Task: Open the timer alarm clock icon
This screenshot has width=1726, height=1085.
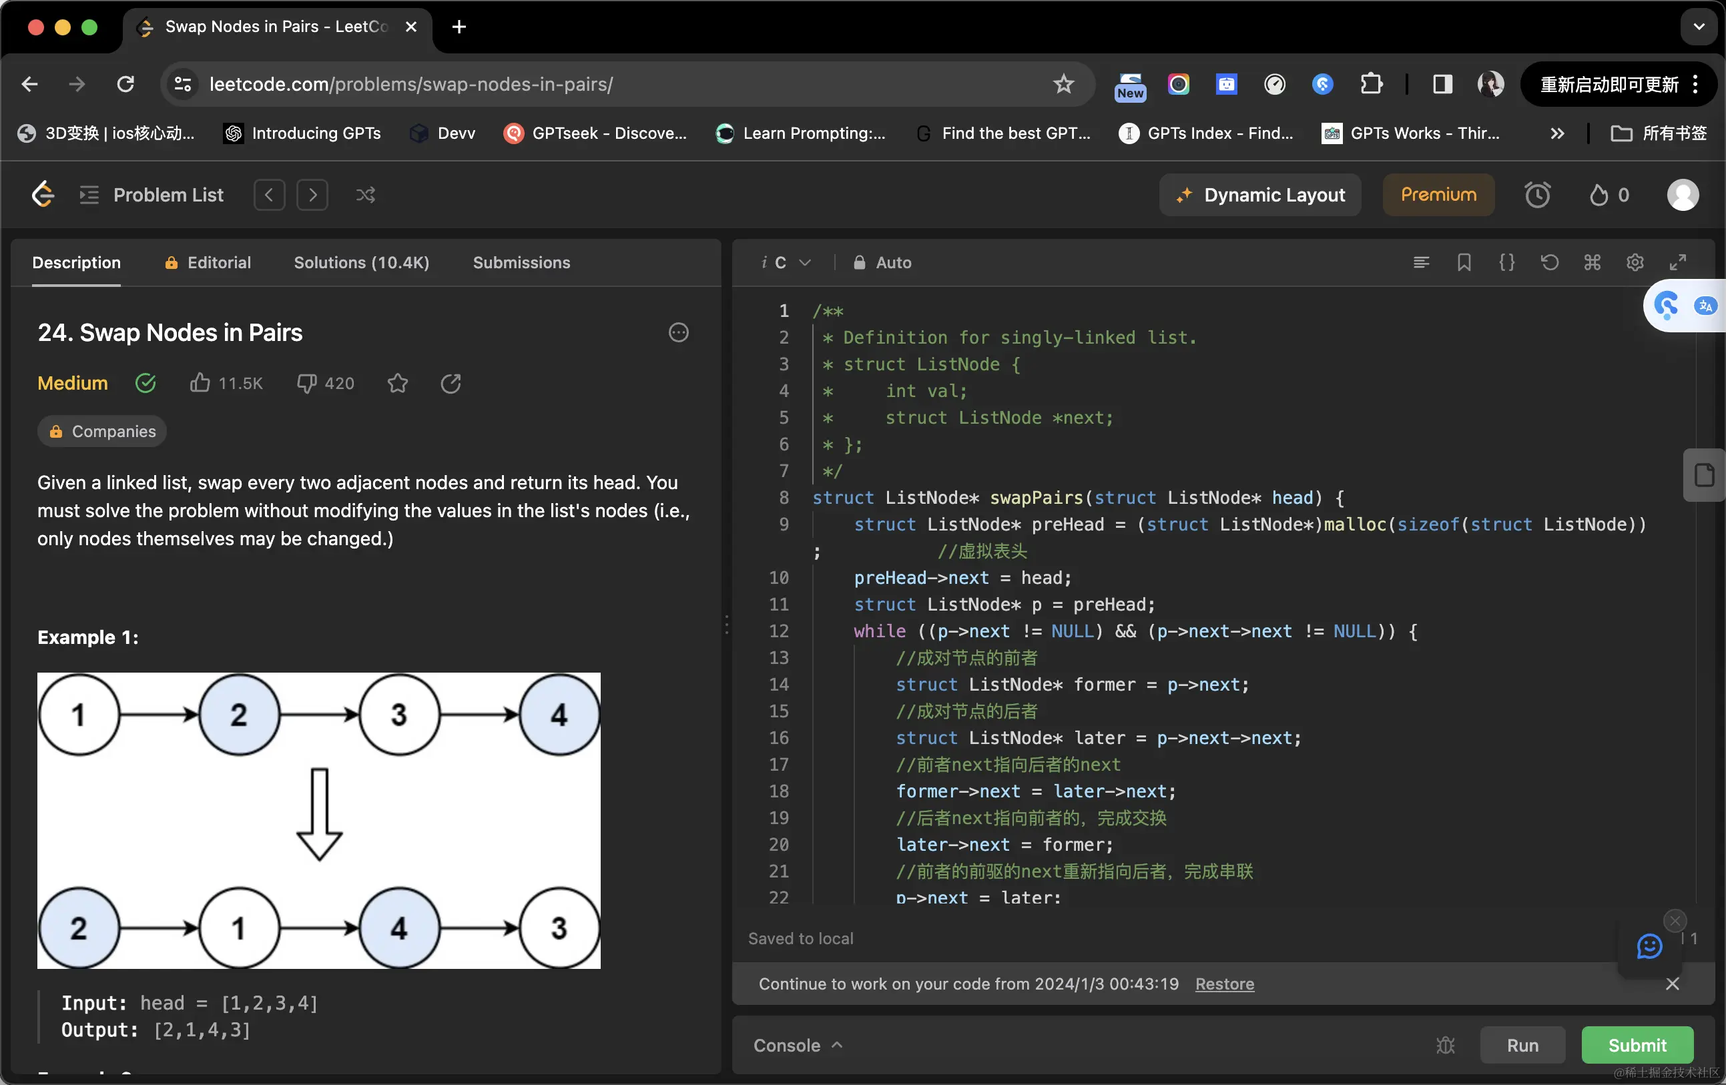Action: 1536,195
